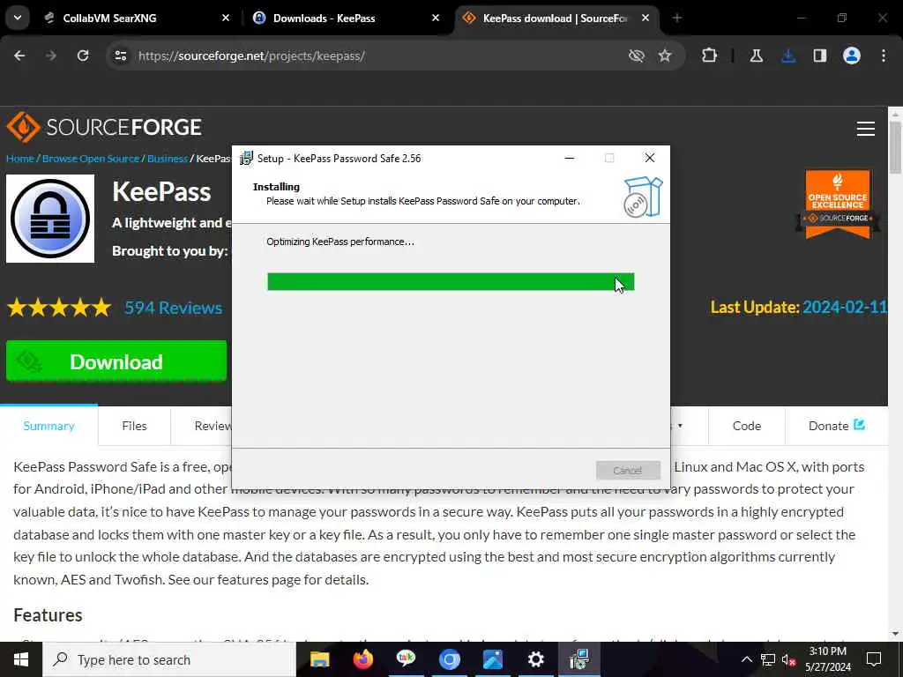The height and width of the screenshot is (677, 903).
Task: Open the Donate tab
Action: coord(837,426)
